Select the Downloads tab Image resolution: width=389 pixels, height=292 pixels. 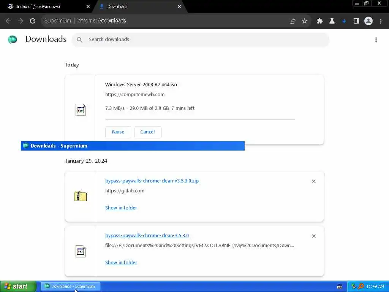pyautogui.click(x=139, y=6)
